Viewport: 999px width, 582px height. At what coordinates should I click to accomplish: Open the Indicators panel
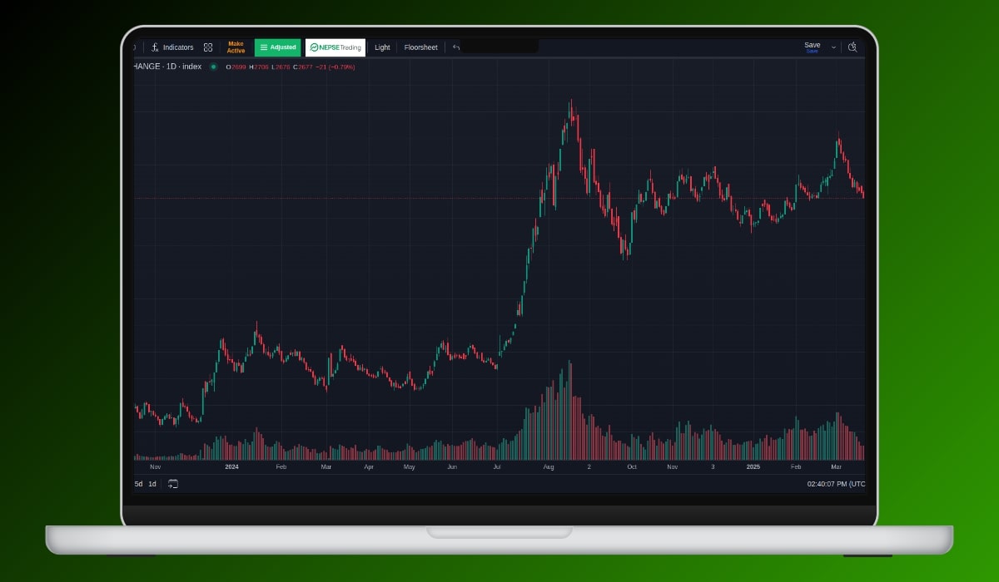pos(172,47)
